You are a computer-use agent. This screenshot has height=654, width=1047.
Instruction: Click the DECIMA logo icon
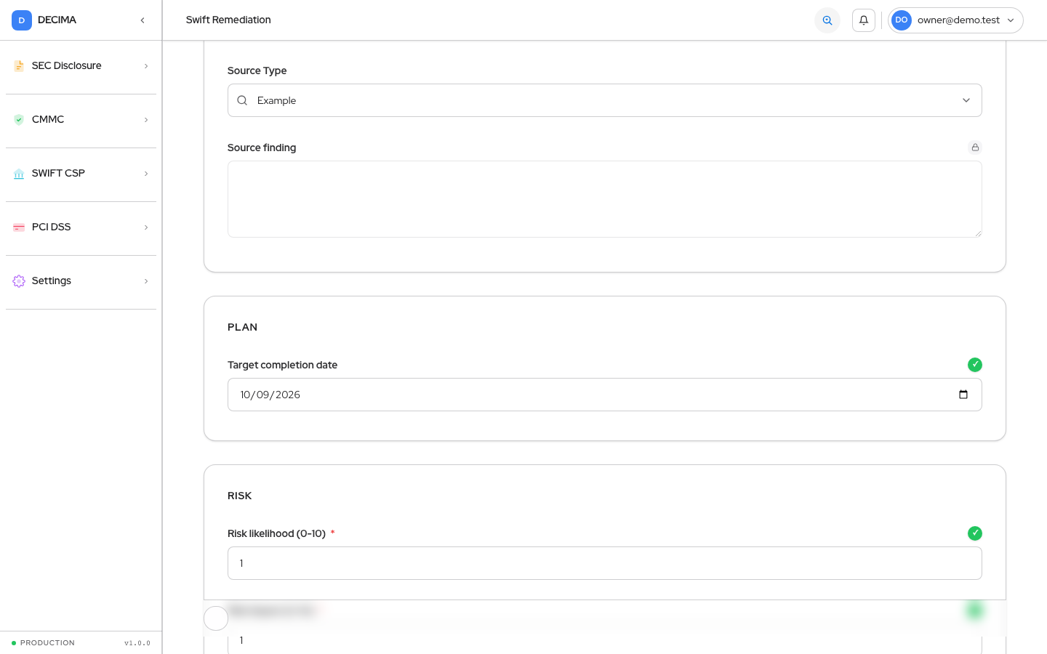click(x=22, y=20)
